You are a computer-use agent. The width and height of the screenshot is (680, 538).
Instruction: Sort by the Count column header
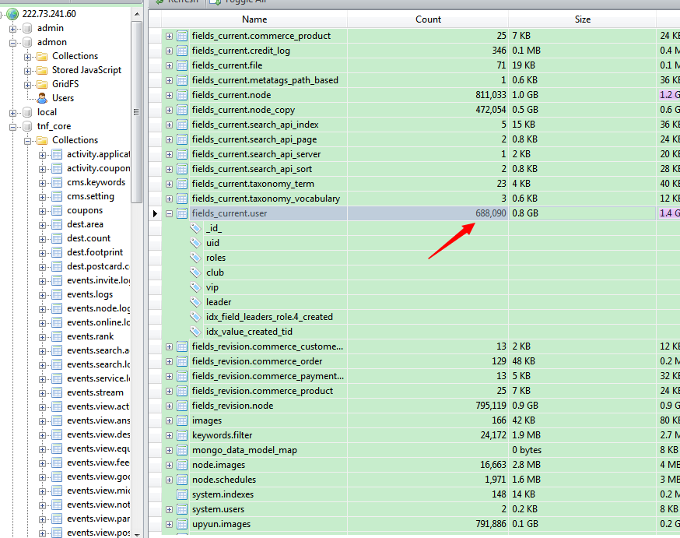click(428, 19)
